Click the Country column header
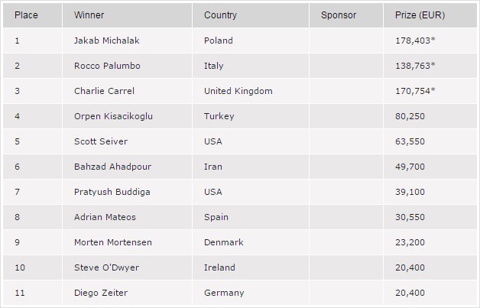Image resolution: width=480 pixels, height=308 pixels. point(220,15)
